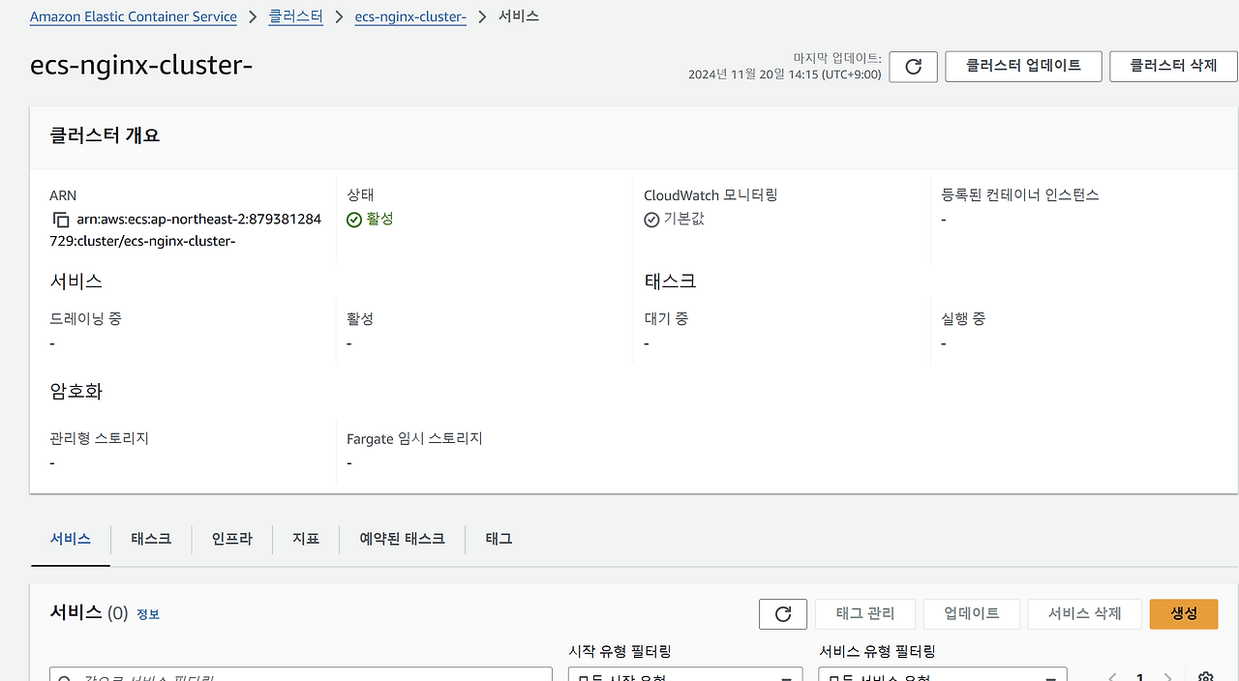Click the 클러스터 삭제 button

click(x=1173, y=67)
